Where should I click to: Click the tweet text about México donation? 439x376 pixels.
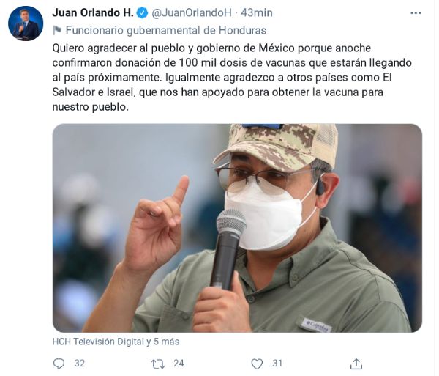click(232, 78)
